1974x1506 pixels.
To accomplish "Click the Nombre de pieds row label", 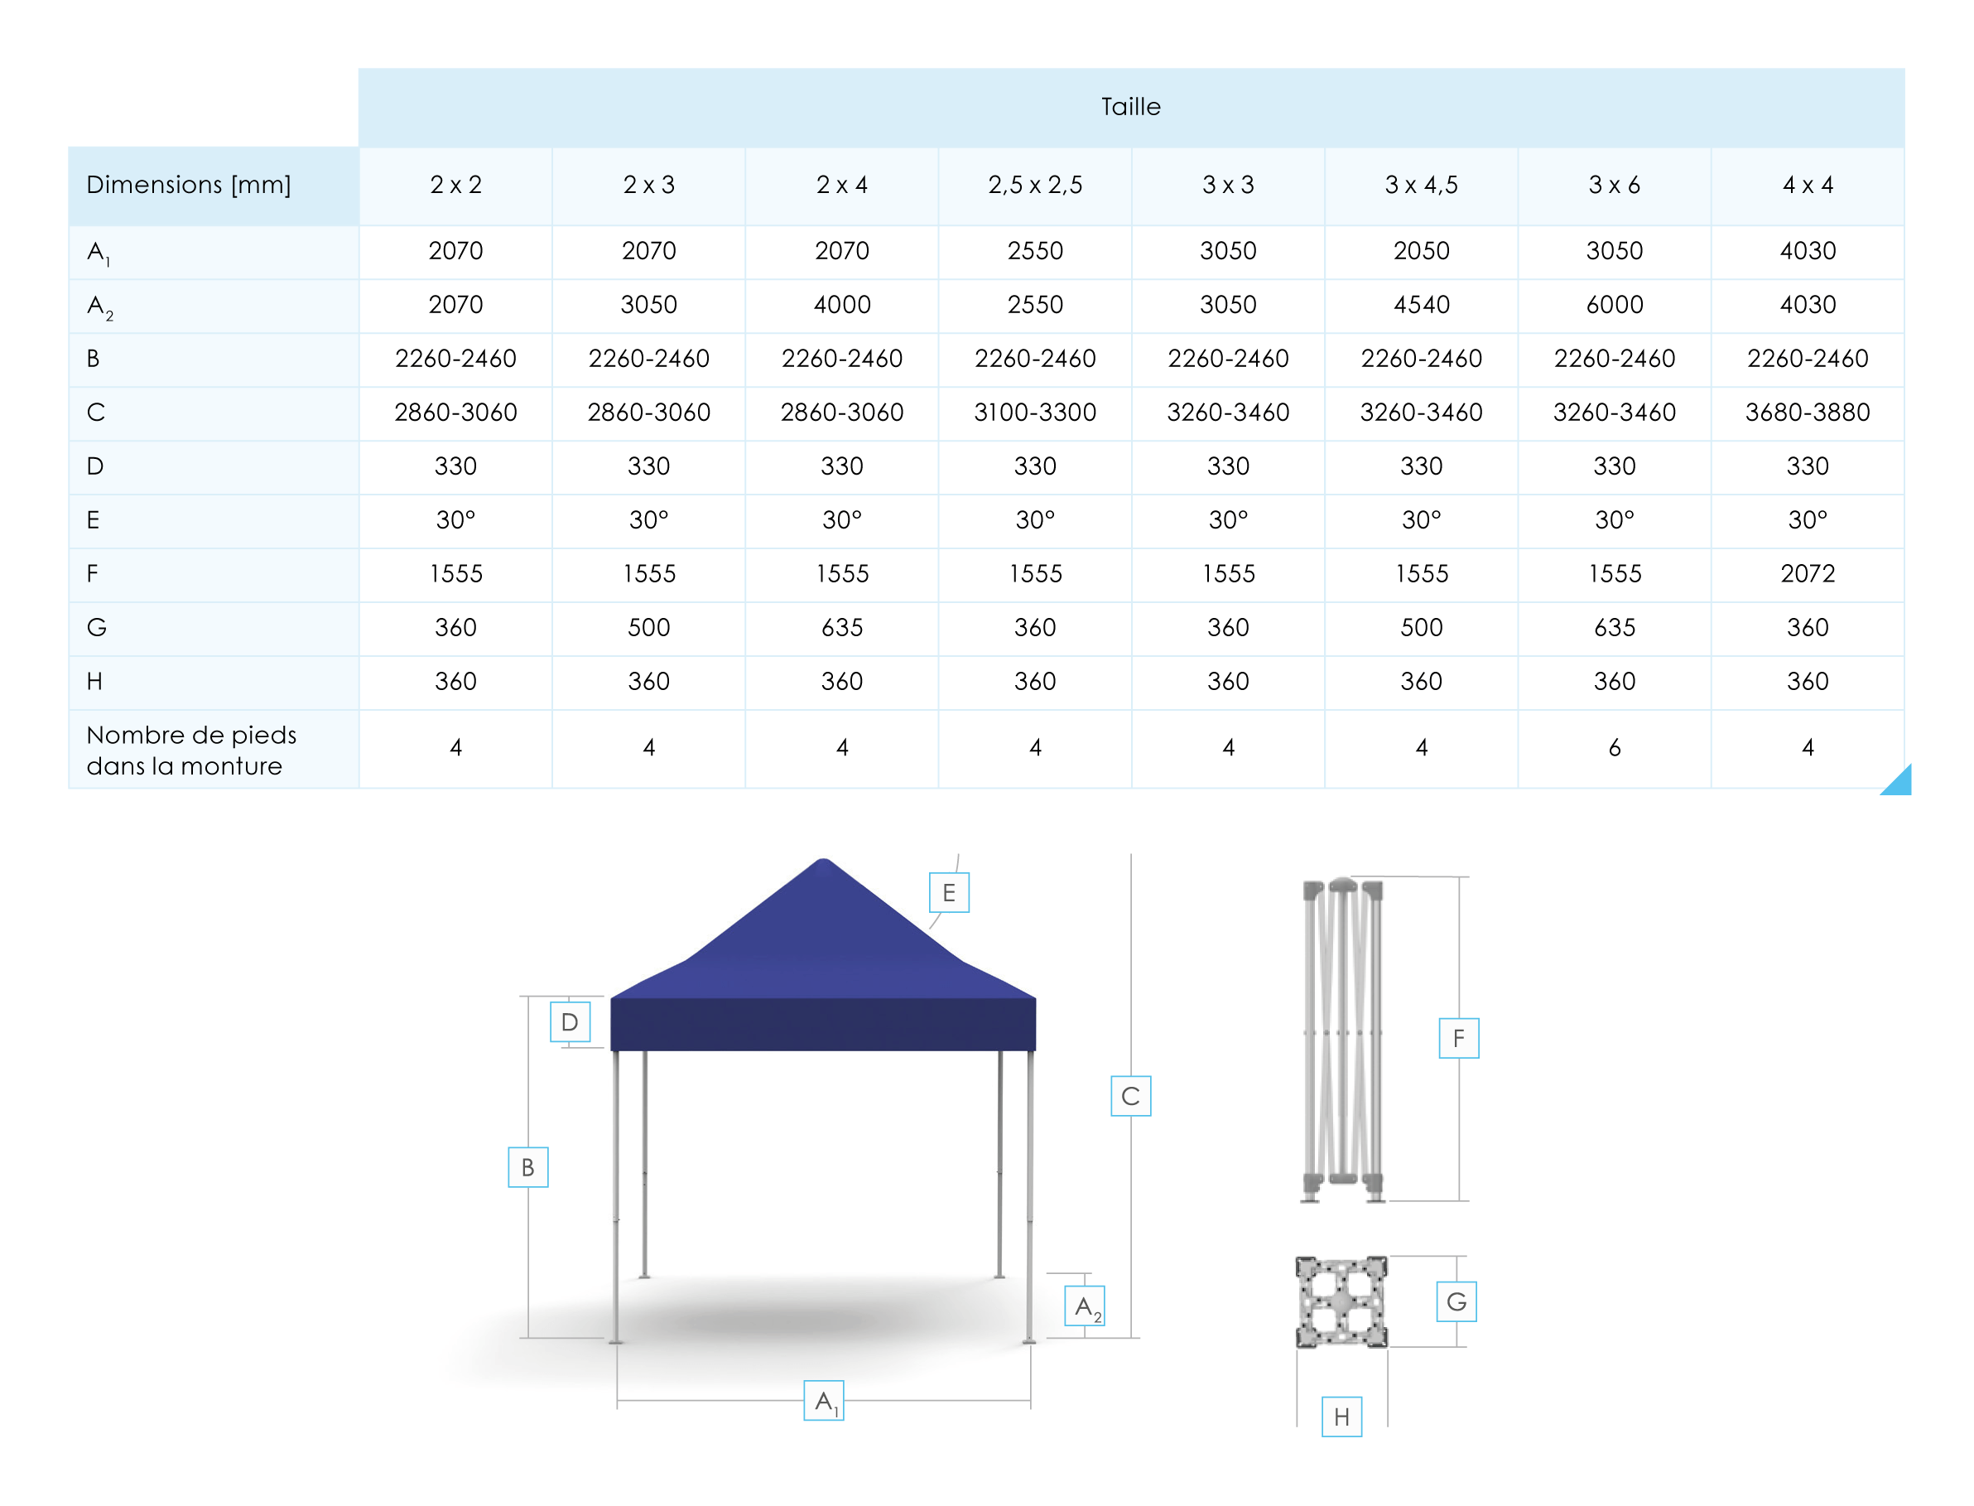I will [191, 750].
